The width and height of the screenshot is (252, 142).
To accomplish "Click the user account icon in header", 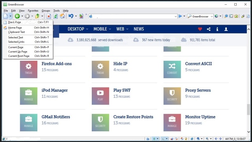I will click(226, 29).
